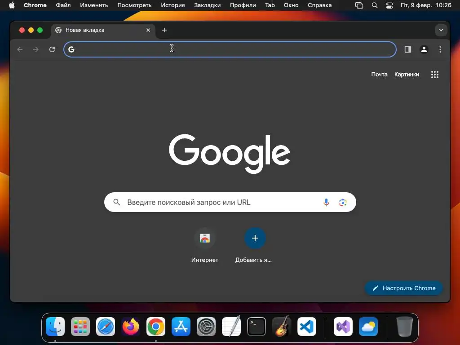Click the magnifier icon in search box
The image size is (460, 345).
pos(116,202)
